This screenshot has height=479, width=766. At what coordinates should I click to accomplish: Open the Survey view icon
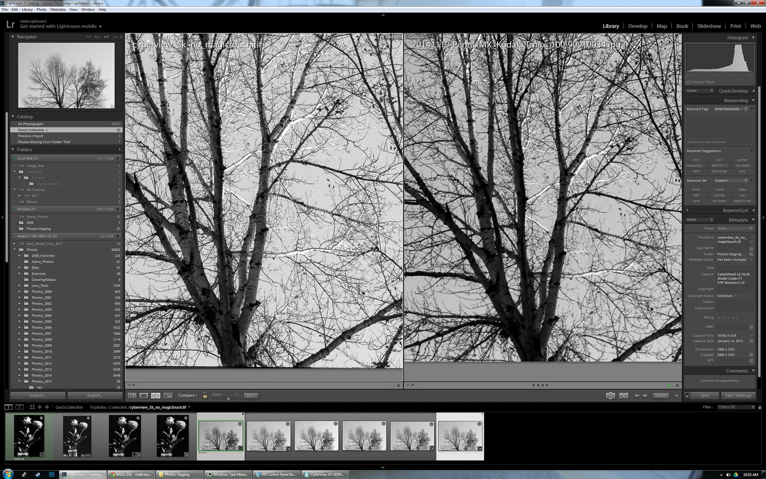(168, 395)
